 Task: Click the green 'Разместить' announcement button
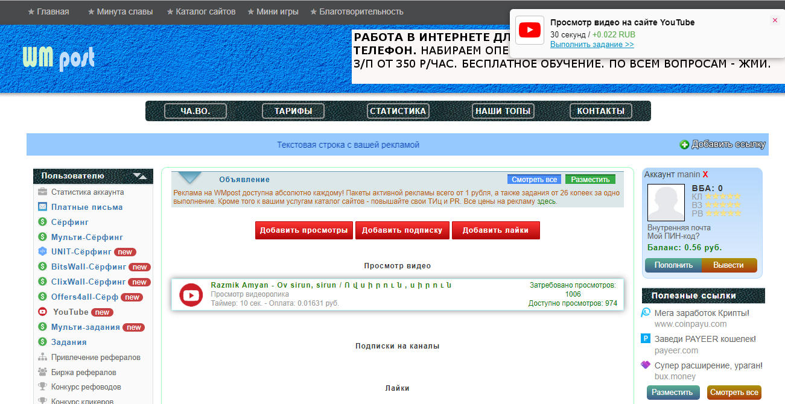(x=591, y=180)
